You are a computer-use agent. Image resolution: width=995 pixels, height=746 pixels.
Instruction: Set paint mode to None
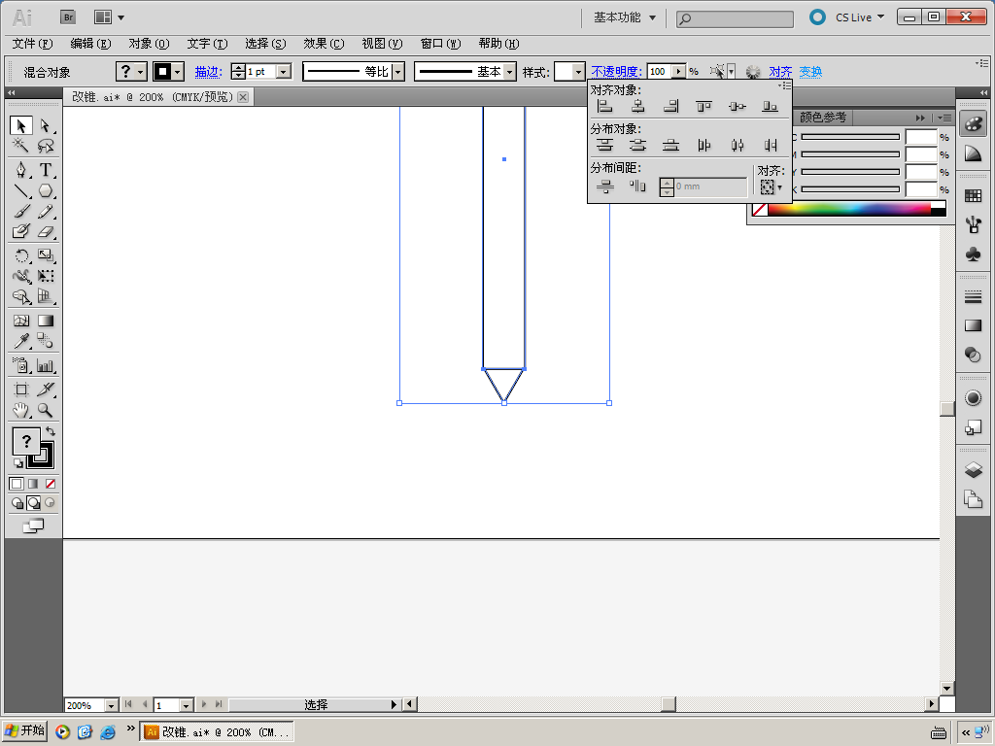[51, 484]
